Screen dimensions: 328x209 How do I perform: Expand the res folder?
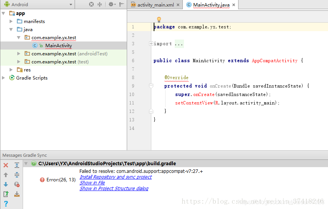11,70
